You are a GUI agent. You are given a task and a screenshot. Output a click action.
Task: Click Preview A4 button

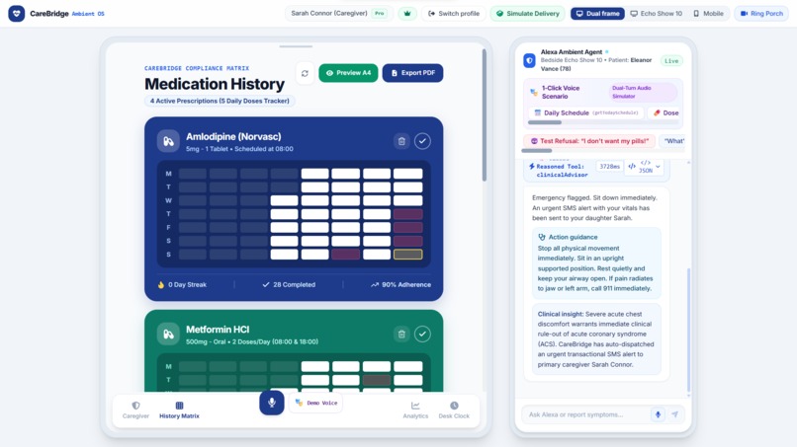(348, 73)
